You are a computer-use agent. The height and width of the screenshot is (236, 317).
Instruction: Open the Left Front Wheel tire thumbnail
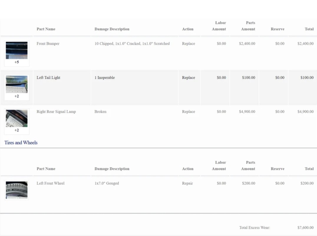click(x=16, y=190)
